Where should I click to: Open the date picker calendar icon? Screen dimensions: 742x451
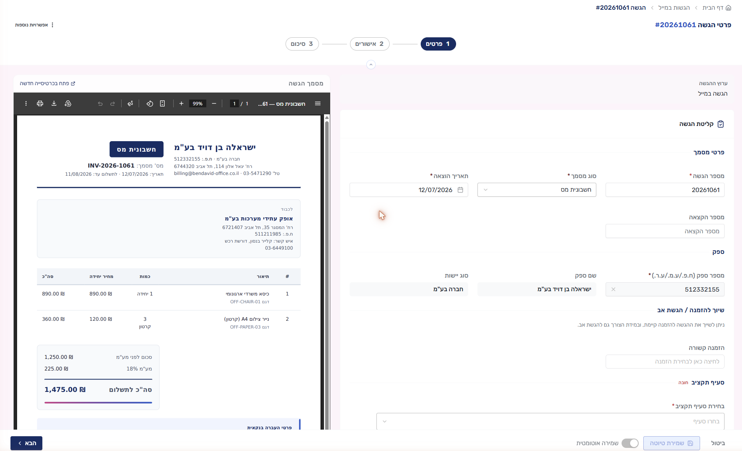point(460,190)
